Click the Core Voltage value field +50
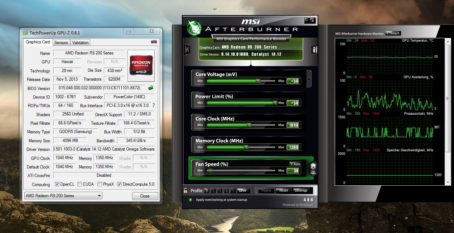 [x=293, y=81]
